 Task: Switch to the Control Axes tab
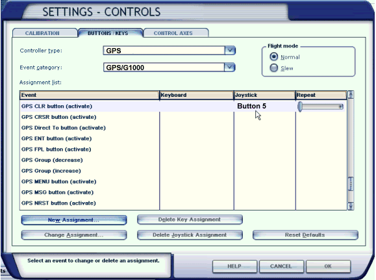coord(173,33)
